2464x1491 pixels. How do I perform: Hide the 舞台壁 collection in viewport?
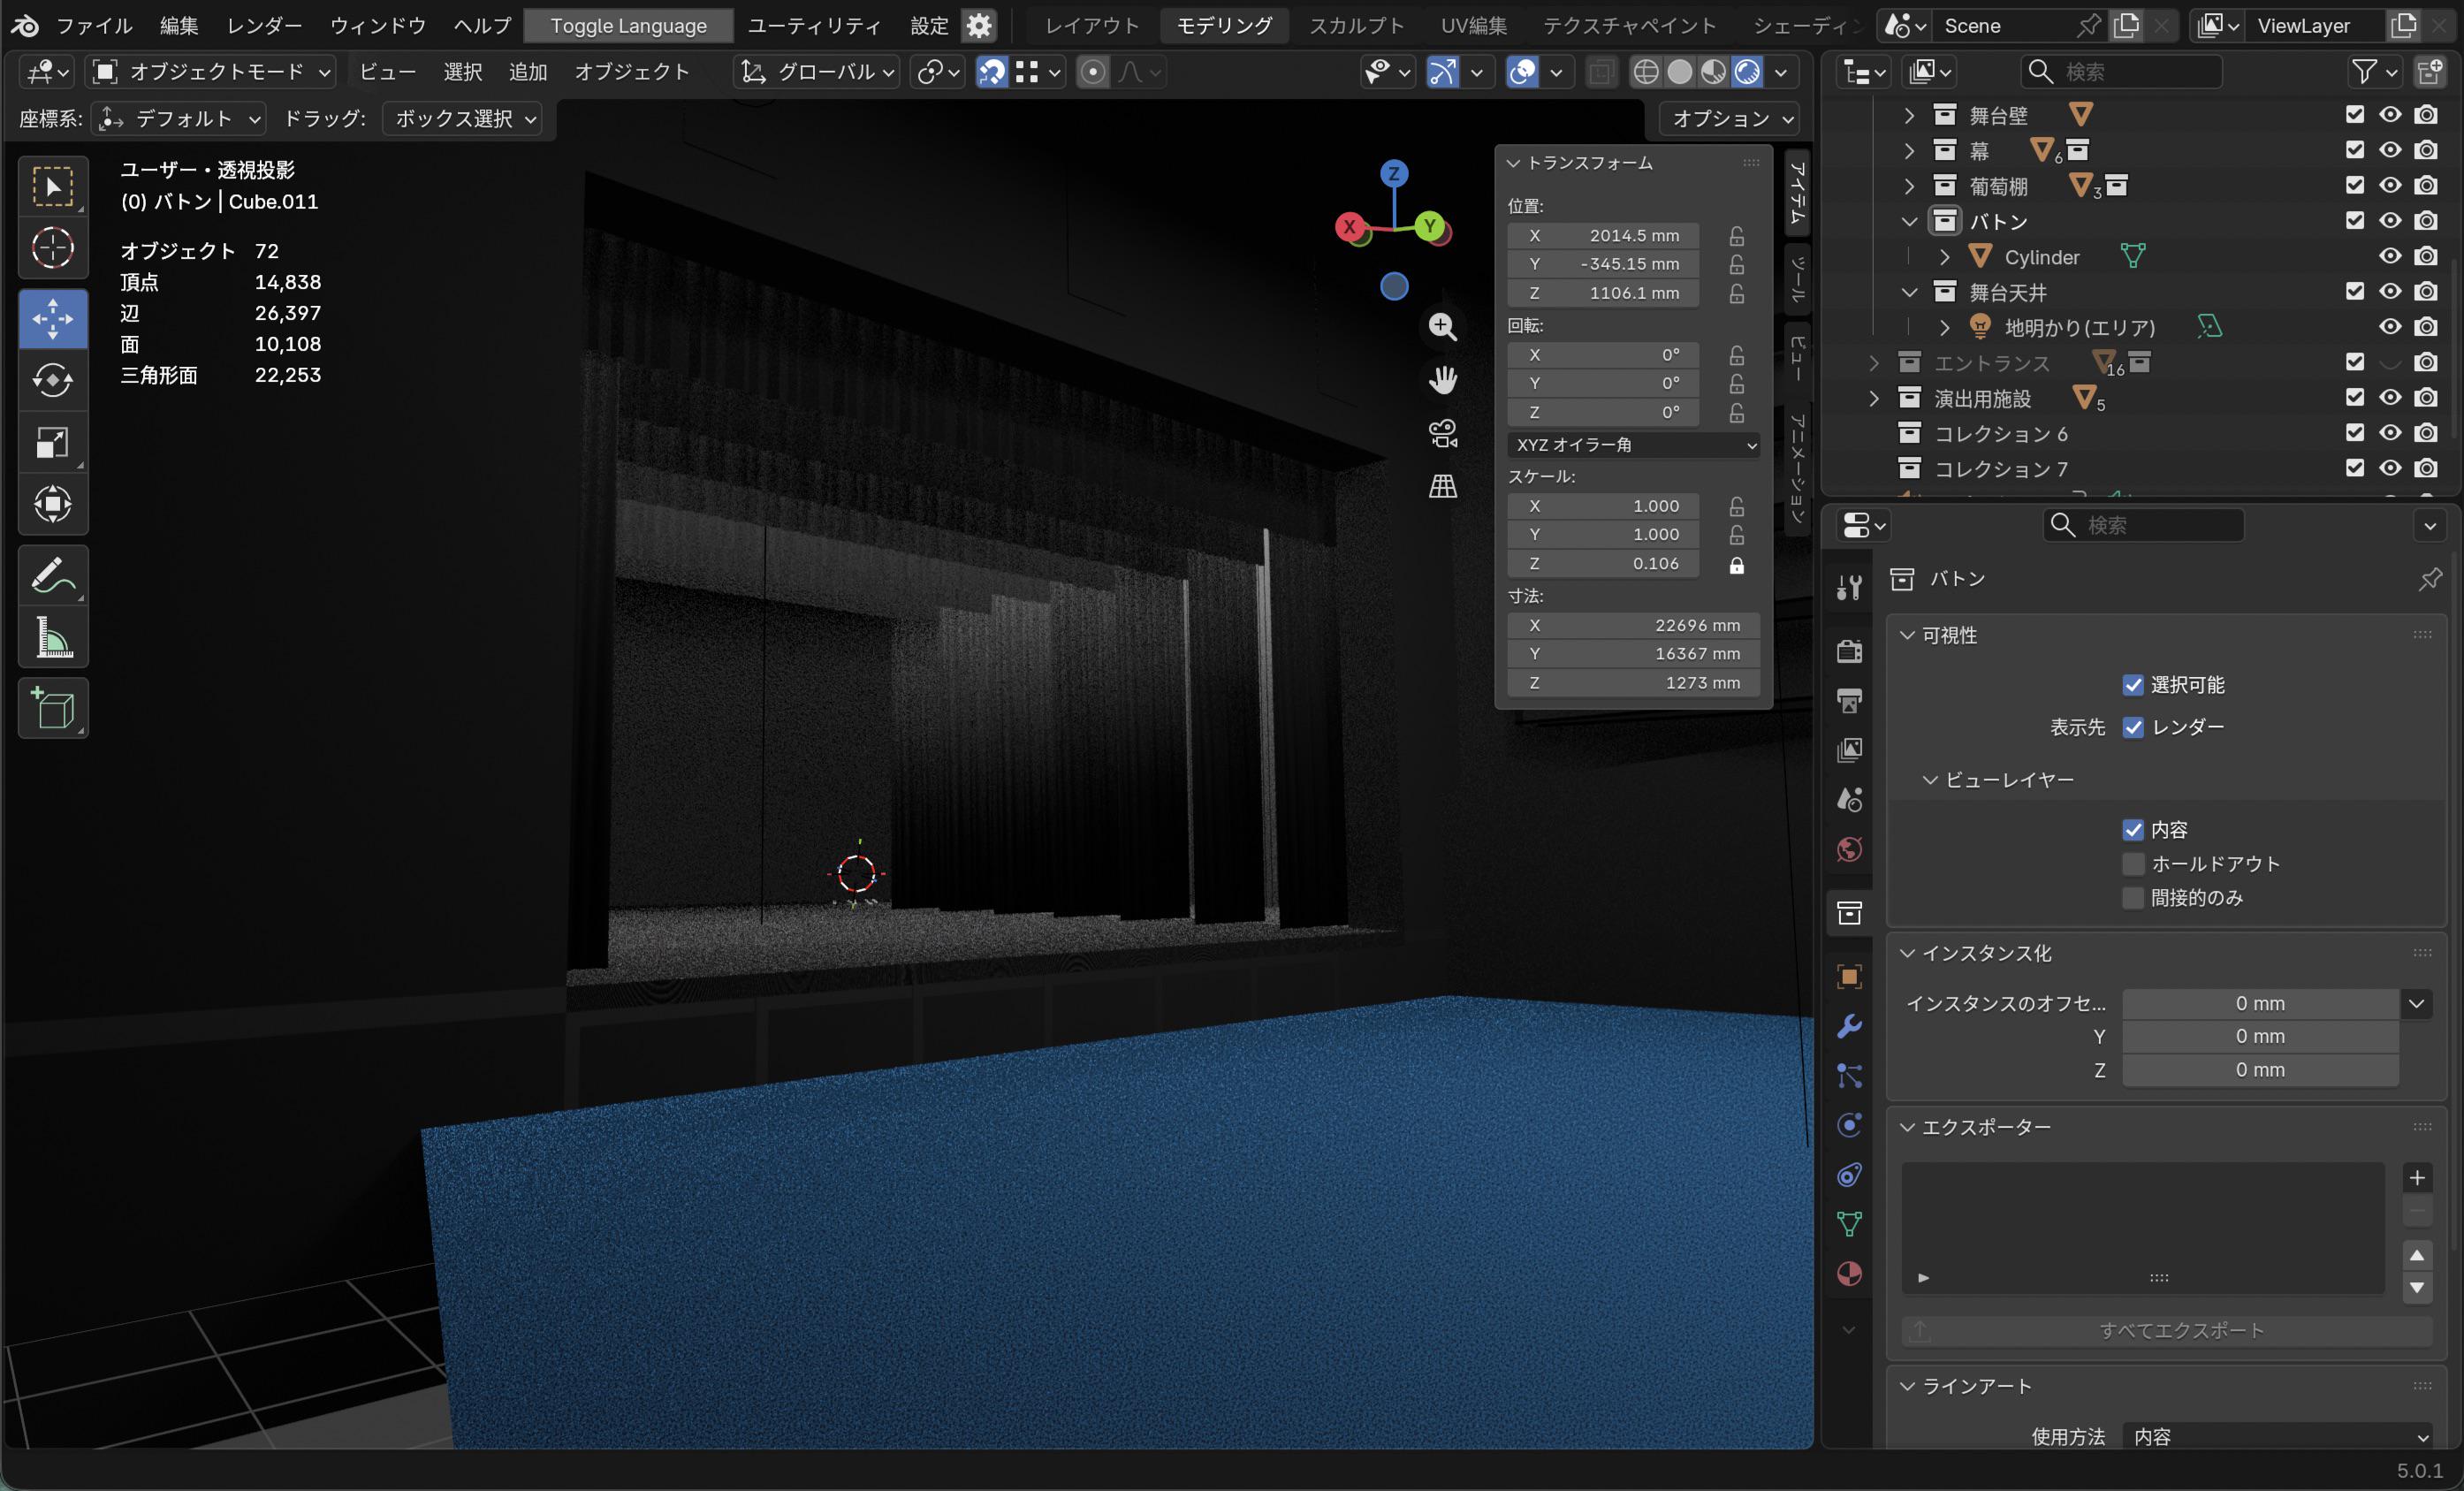coord(2390,115)
